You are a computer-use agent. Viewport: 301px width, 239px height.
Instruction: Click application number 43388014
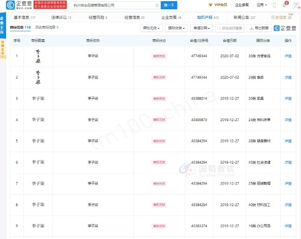click(x=199, y=99)
